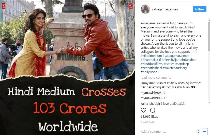Screen dimensions: 210x135
Task: Open #Maddockfilms hashtag
Action: click(x=152, y=64)
